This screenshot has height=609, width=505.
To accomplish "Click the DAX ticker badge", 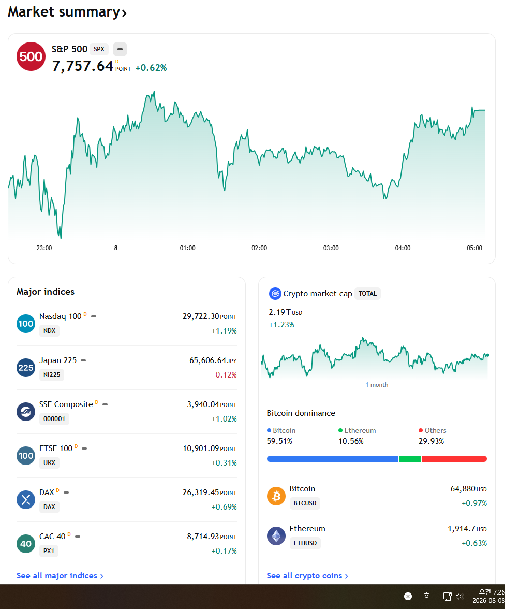I will coord(49,507).
